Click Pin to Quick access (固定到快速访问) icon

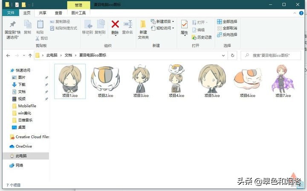[x=13, y=24]
